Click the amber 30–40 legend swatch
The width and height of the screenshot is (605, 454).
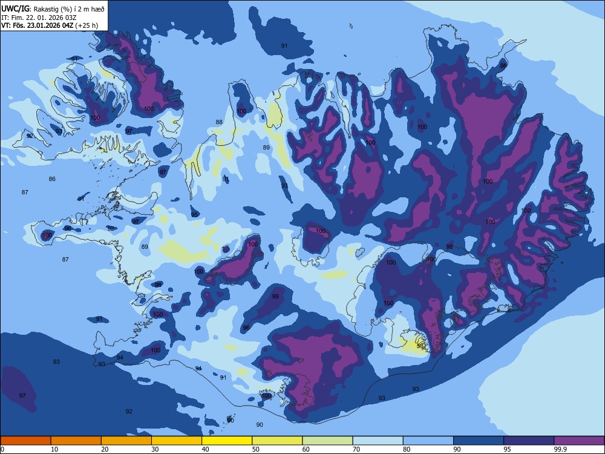177,441
